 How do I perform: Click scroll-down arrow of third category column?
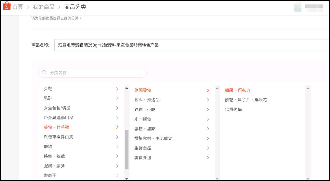coord(308,179)
